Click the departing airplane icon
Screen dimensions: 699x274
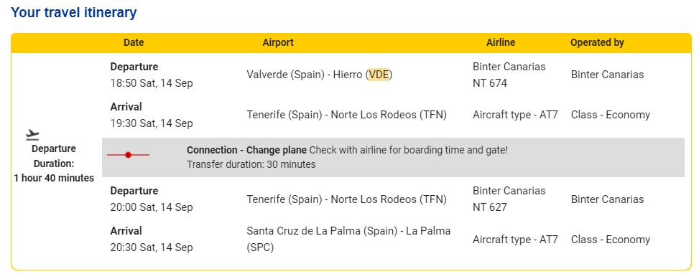[x=32, y=134]
